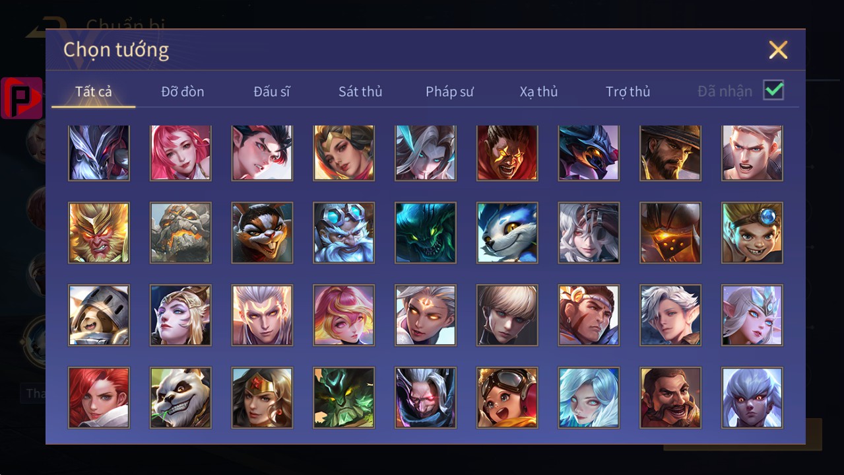Open the Trợ thủ tab
The width and height of the screenshot is (844, 475).
point(628,91)
